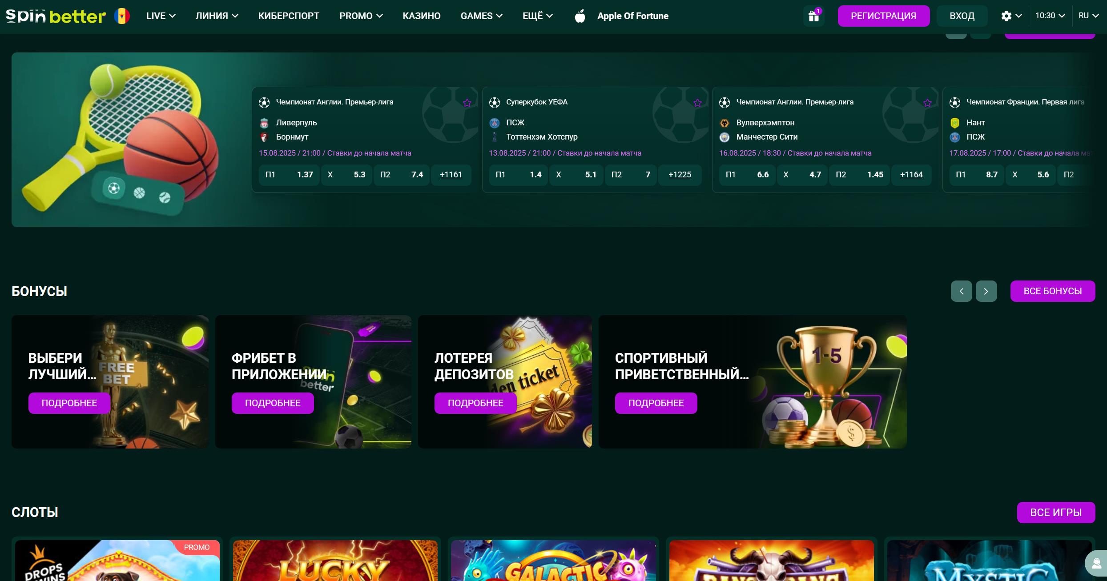Click the Manchester City team crest
Image resolution: width=1107 pixels, height=581 pixels.
(x=725, y=137)
